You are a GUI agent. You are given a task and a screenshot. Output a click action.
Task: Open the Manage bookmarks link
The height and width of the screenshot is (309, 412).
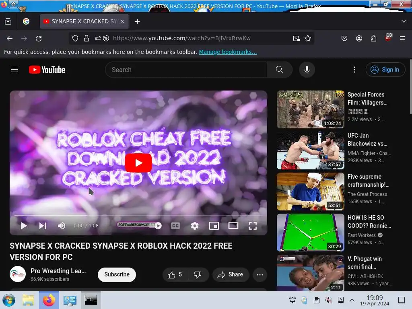228,52
